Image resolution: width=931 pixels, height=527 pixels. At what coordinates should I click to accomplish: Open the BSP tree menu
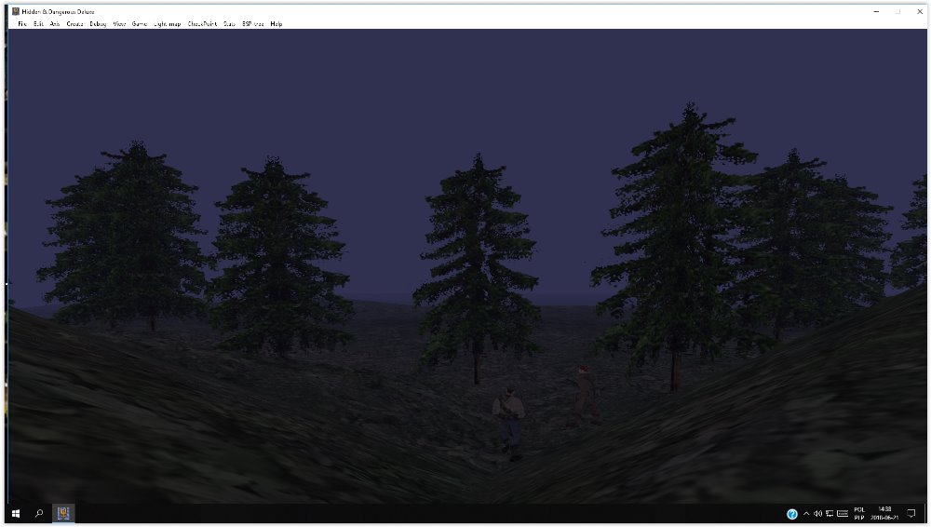[253, 23]
